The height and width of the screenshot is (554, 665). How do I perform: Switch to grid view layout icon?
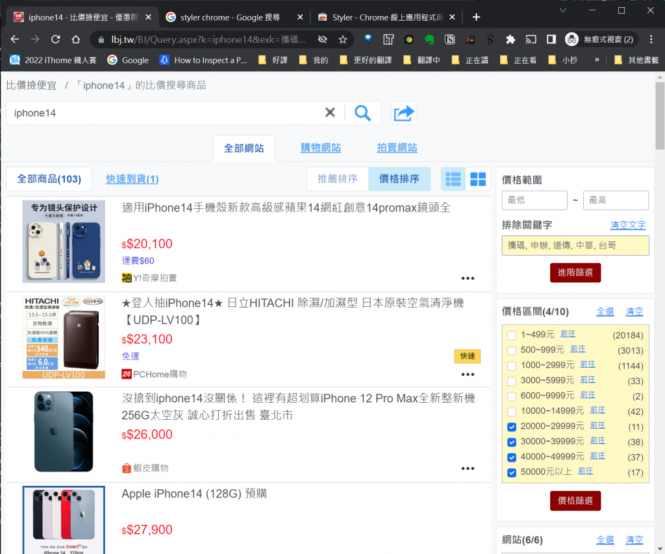[x=478, y=179]
